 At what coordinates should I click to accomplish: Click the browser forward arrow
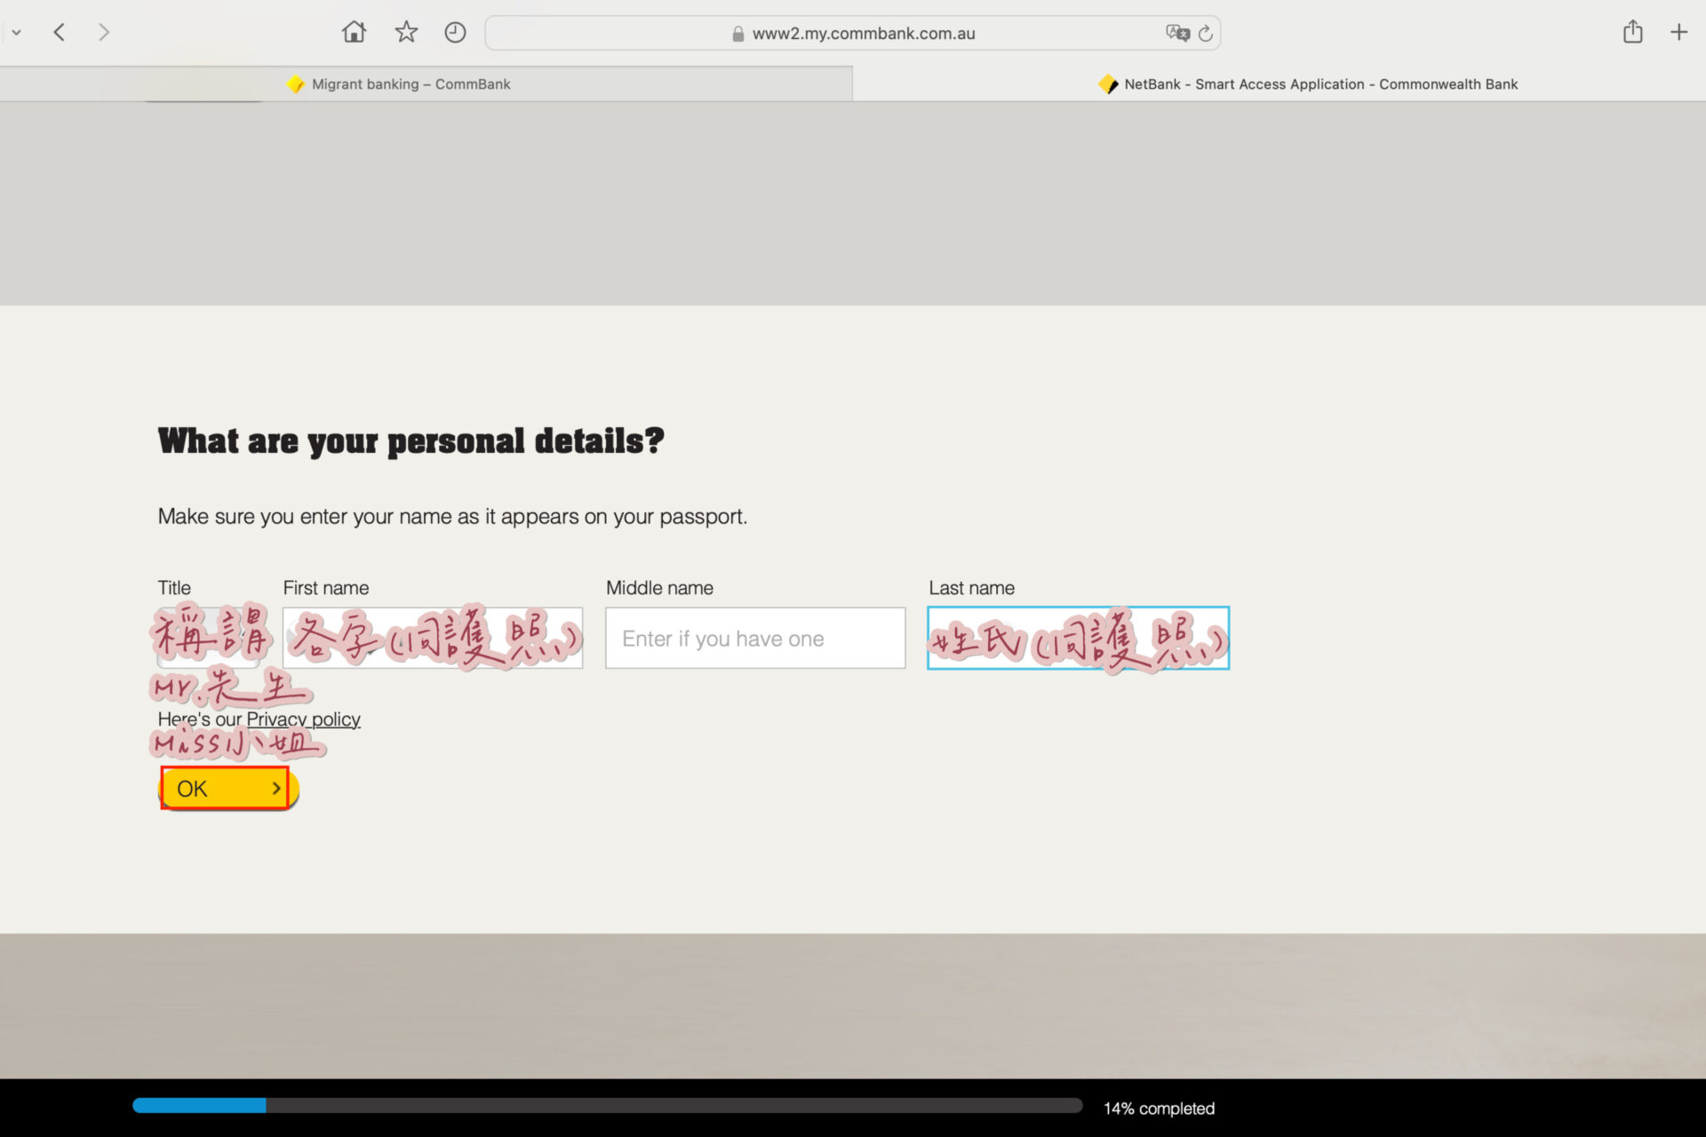coord(104,33)
